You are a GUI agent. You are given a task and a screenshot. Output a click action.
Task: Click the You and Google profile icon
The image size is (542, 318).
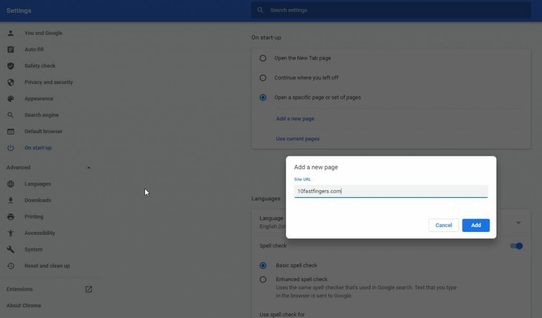click(x=11, y=33)
